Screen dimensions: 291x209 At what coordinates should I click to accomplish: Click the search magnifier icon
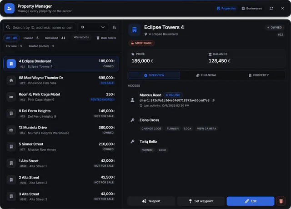tap(8, 27)
